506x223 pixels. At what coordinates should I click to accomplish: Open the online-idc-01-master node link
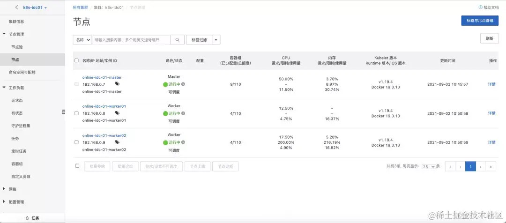coord(102,77)
